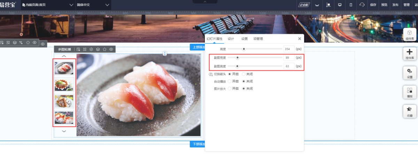Open 设置 panel from right sidebar

410,73
